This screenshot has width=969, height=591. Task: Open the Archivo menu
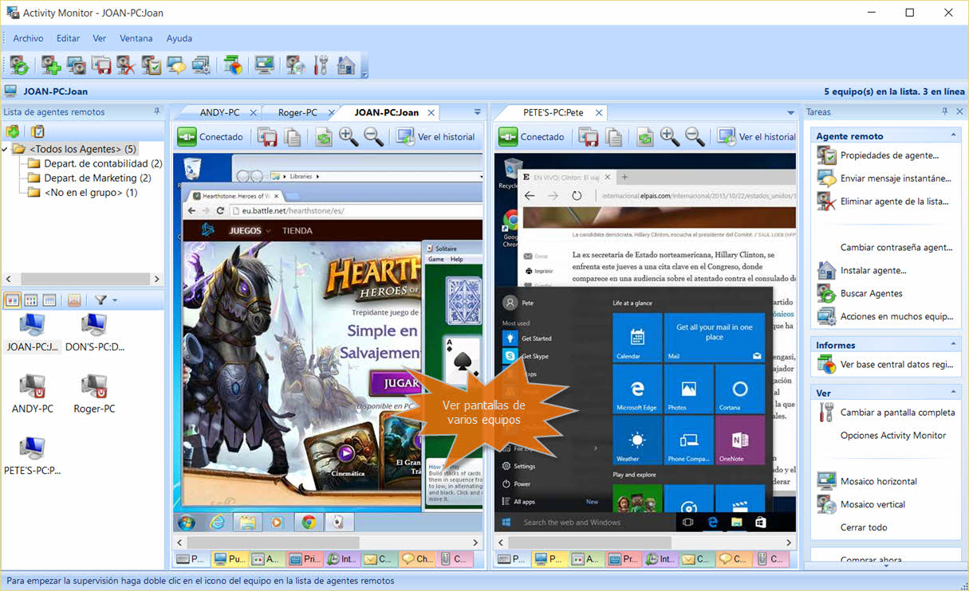(x=29, y=38)
